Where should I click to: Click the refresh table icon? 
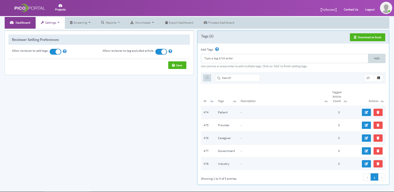pos(207,78)
